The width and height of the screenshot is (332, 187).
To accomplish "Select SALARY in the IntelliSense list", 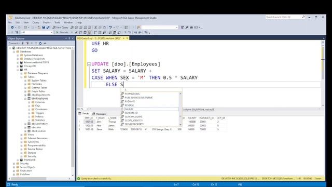I will pyautogui.click(x=150, y=109).
